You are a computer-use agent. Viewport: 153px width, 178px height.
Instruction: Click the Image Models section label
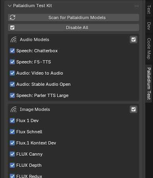pyautogui.click(x=35, y=109)
